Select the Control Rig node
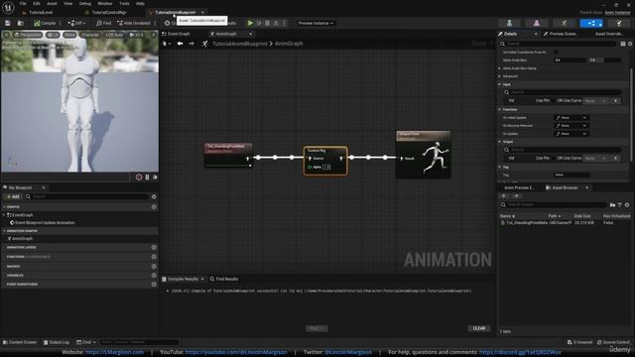 [x=325, y=161]
